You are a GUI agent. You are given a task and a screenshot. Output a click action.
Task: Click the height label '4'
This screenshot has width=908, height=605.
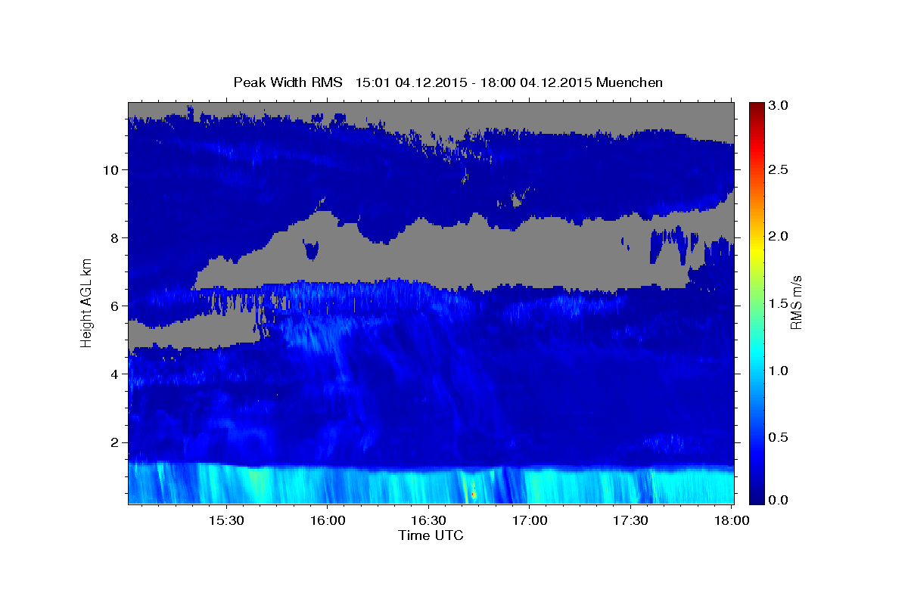(x=116, y=374)
